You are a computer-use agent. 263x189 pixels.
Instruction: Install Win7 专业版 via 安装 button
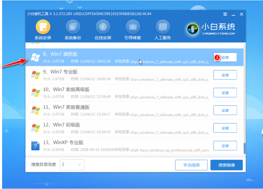[225, 75]
